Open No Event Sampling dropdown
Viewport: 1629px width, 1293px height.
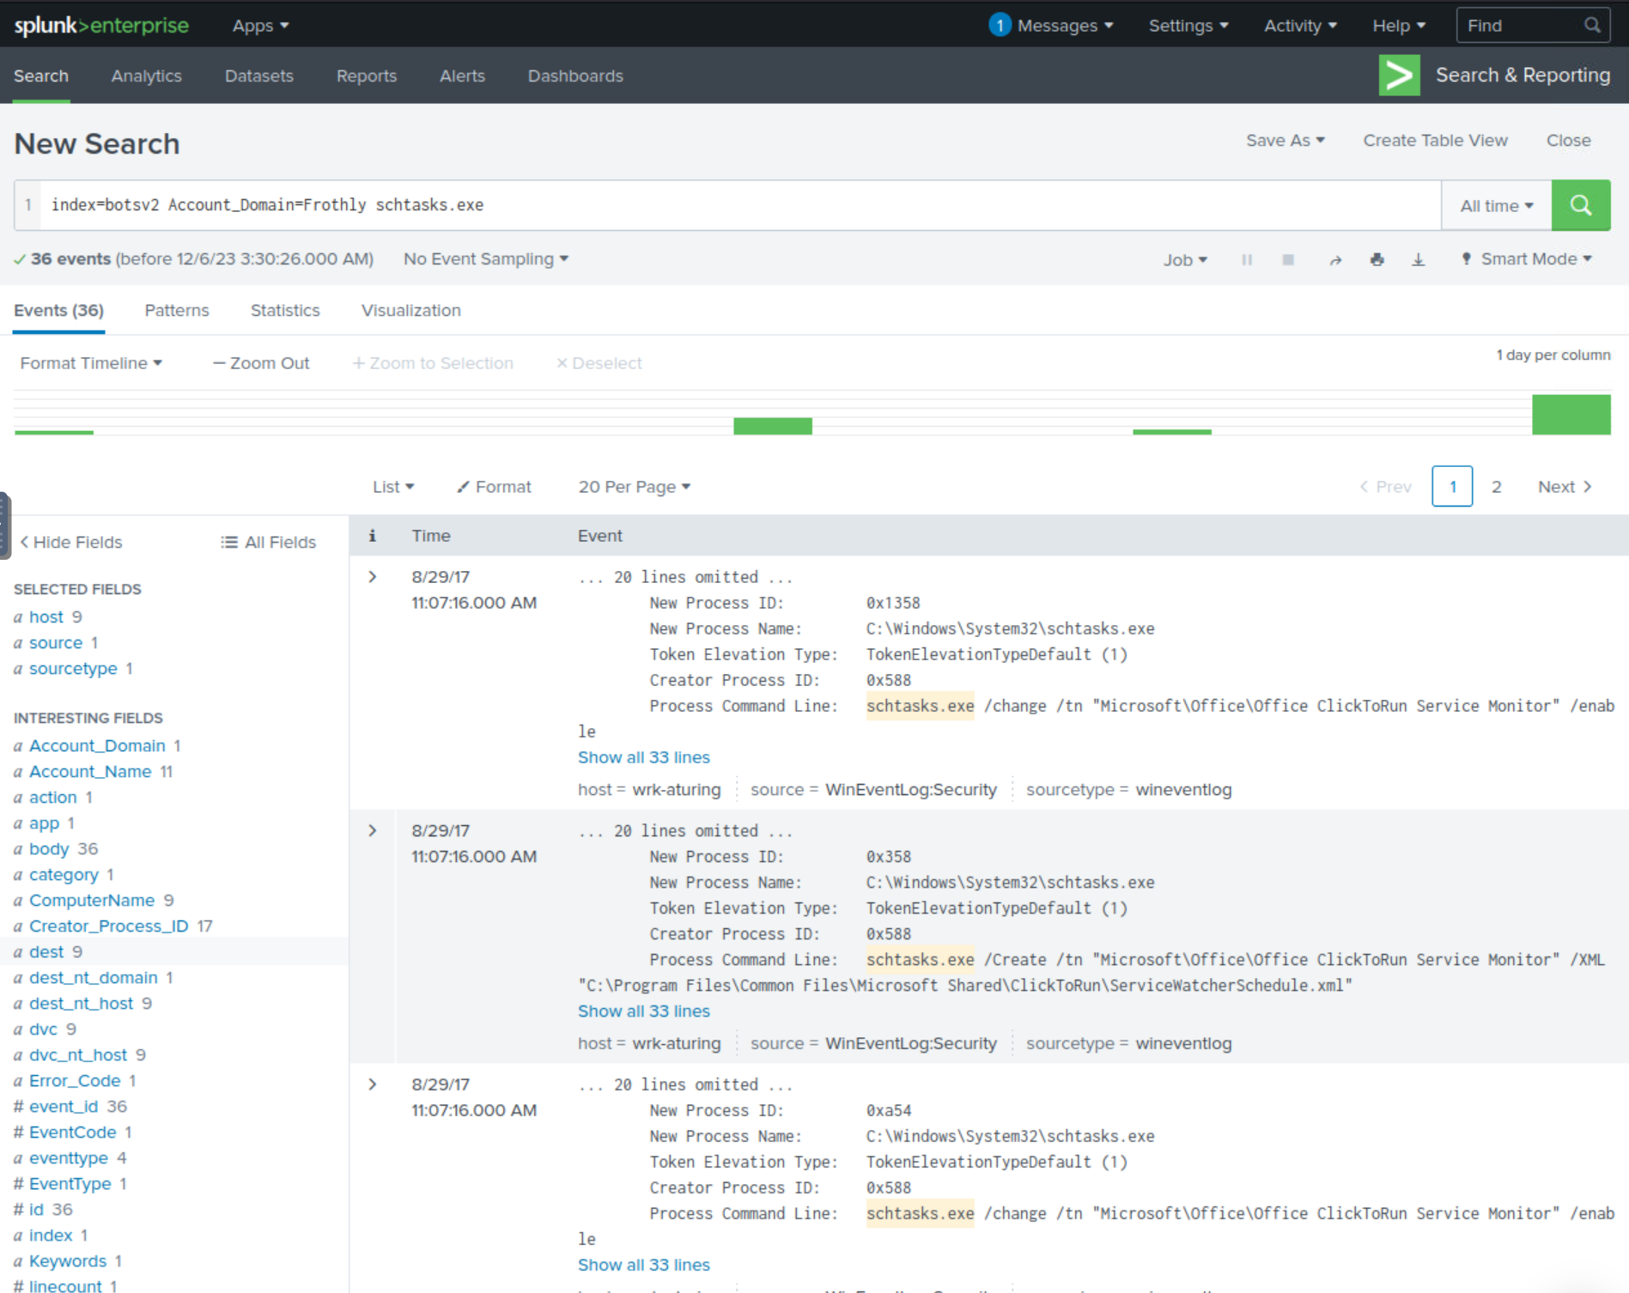coord(486,258)
